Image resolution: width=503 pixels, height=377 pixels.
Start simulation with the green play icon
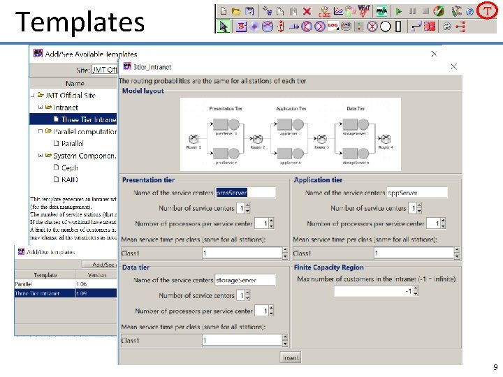coord(399,12)
